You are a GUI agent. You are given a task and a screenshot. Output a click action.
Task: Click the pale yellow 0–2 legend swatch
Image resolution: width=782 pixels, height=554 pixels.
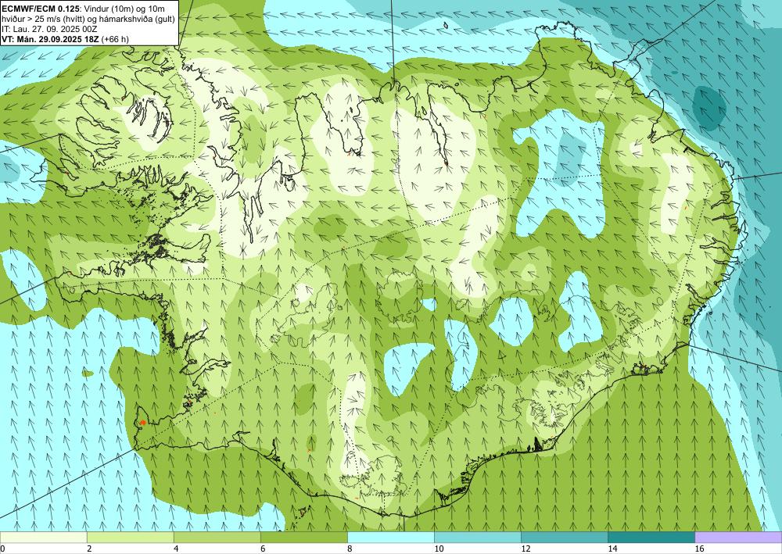[43, 538]
